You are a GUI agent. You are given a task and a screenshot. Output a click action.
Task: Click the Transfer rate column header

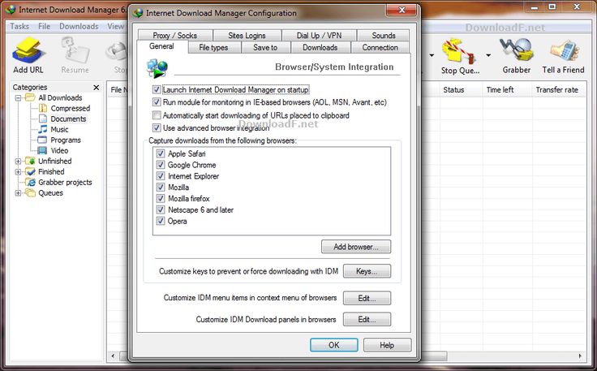coord(559,90)
